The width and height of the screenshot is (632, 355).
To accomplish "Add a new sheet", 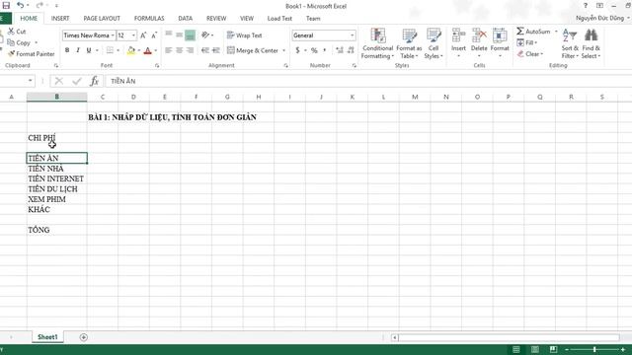I will pos(83,337).
